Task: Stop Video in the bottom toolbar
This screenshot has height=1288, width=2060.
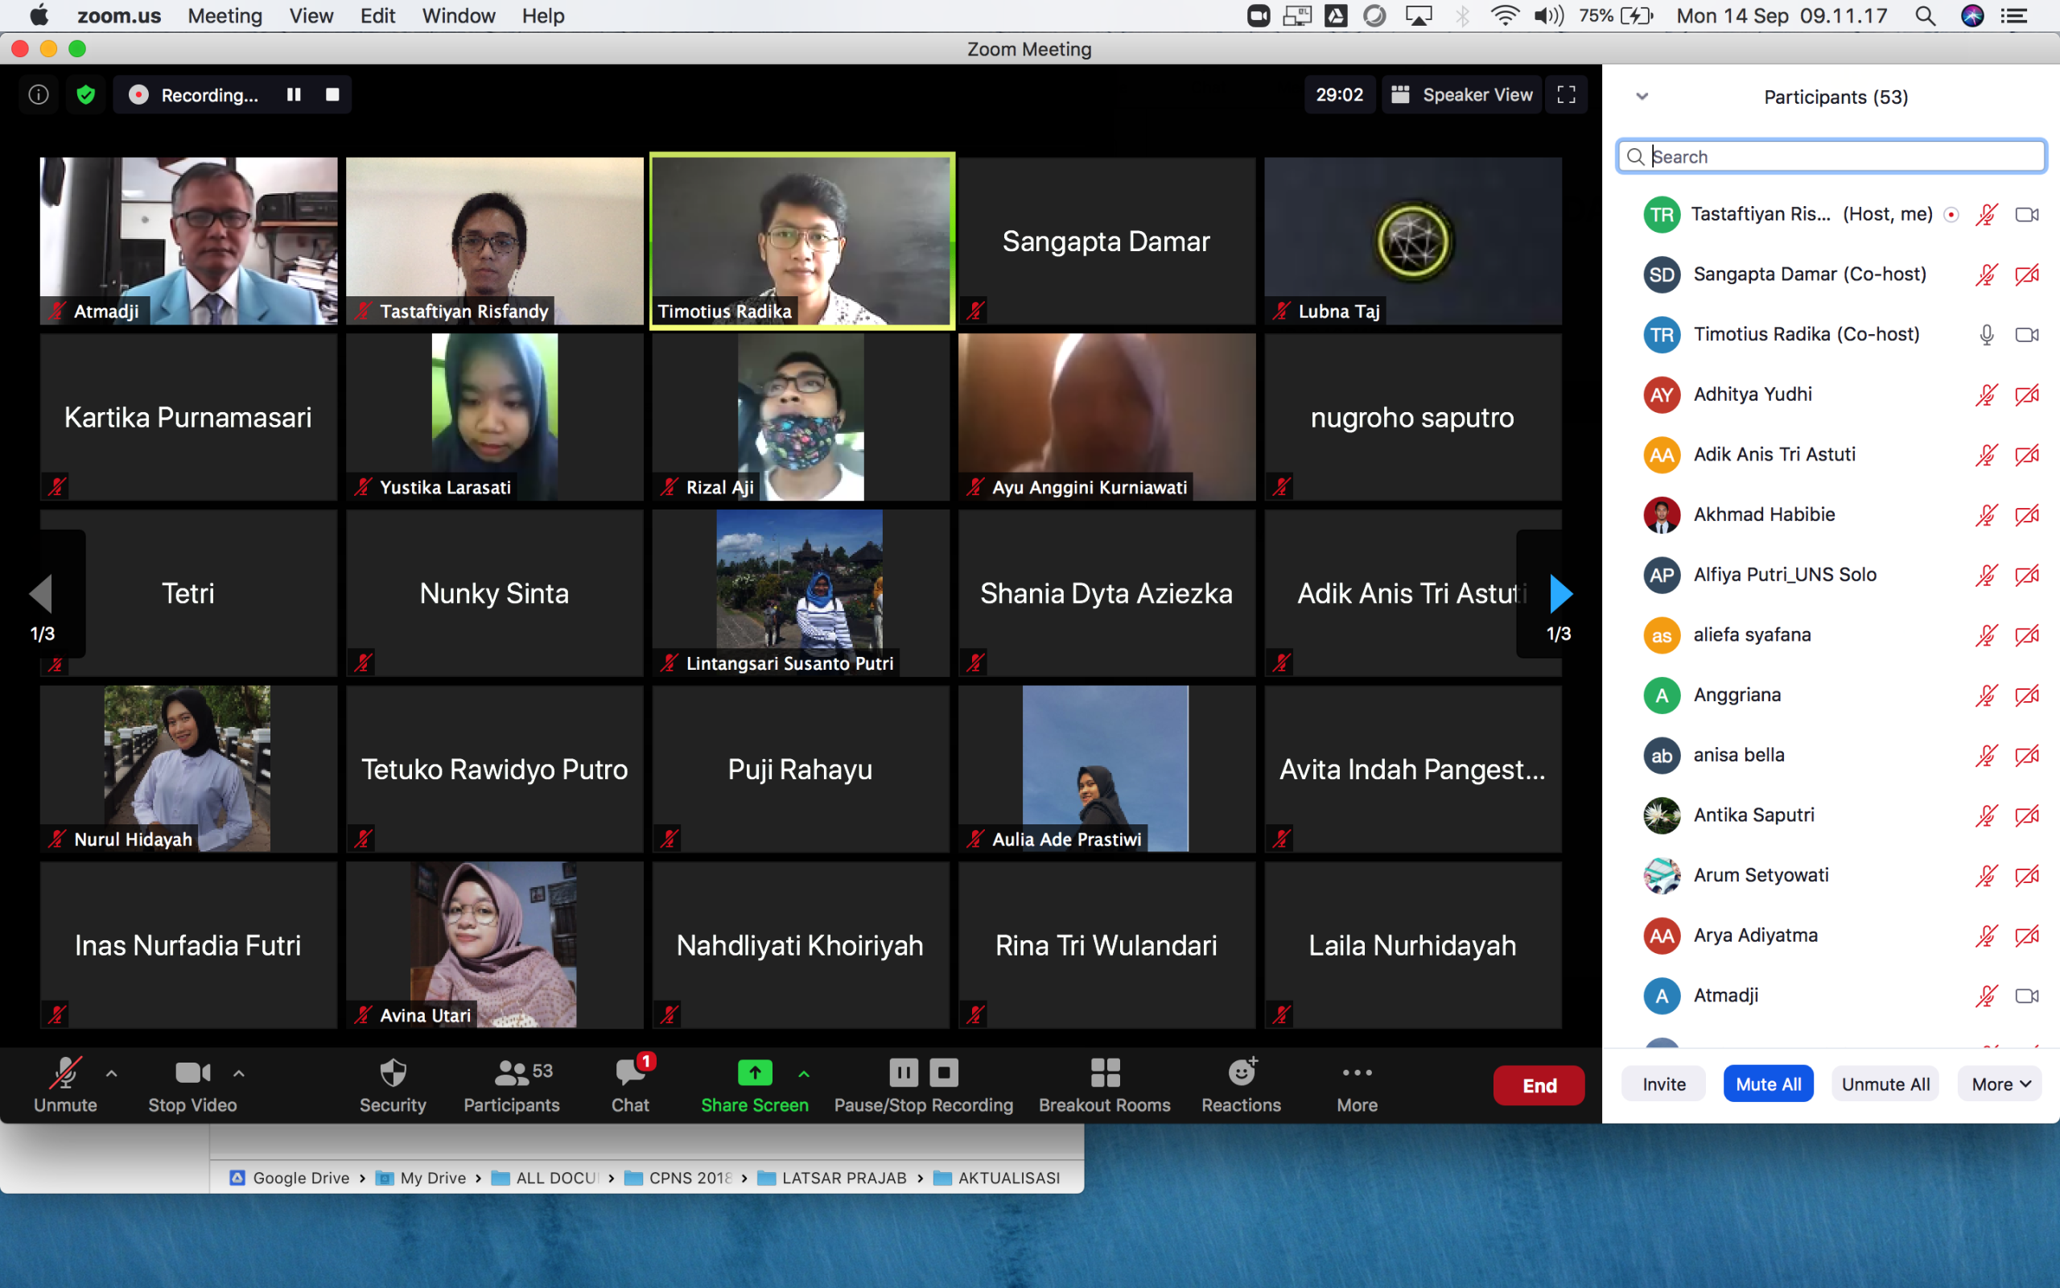Action: (192, 1084)
